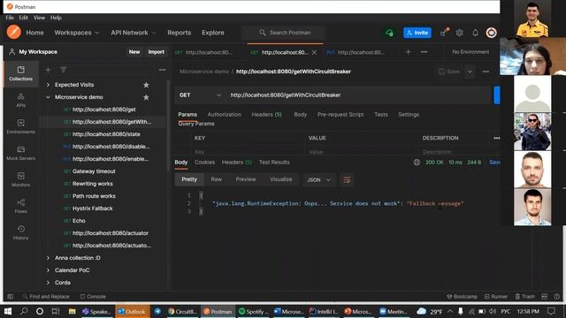Open the user avatar menu
The height and width of the screenshot is (318, 566).
(491, 33)
